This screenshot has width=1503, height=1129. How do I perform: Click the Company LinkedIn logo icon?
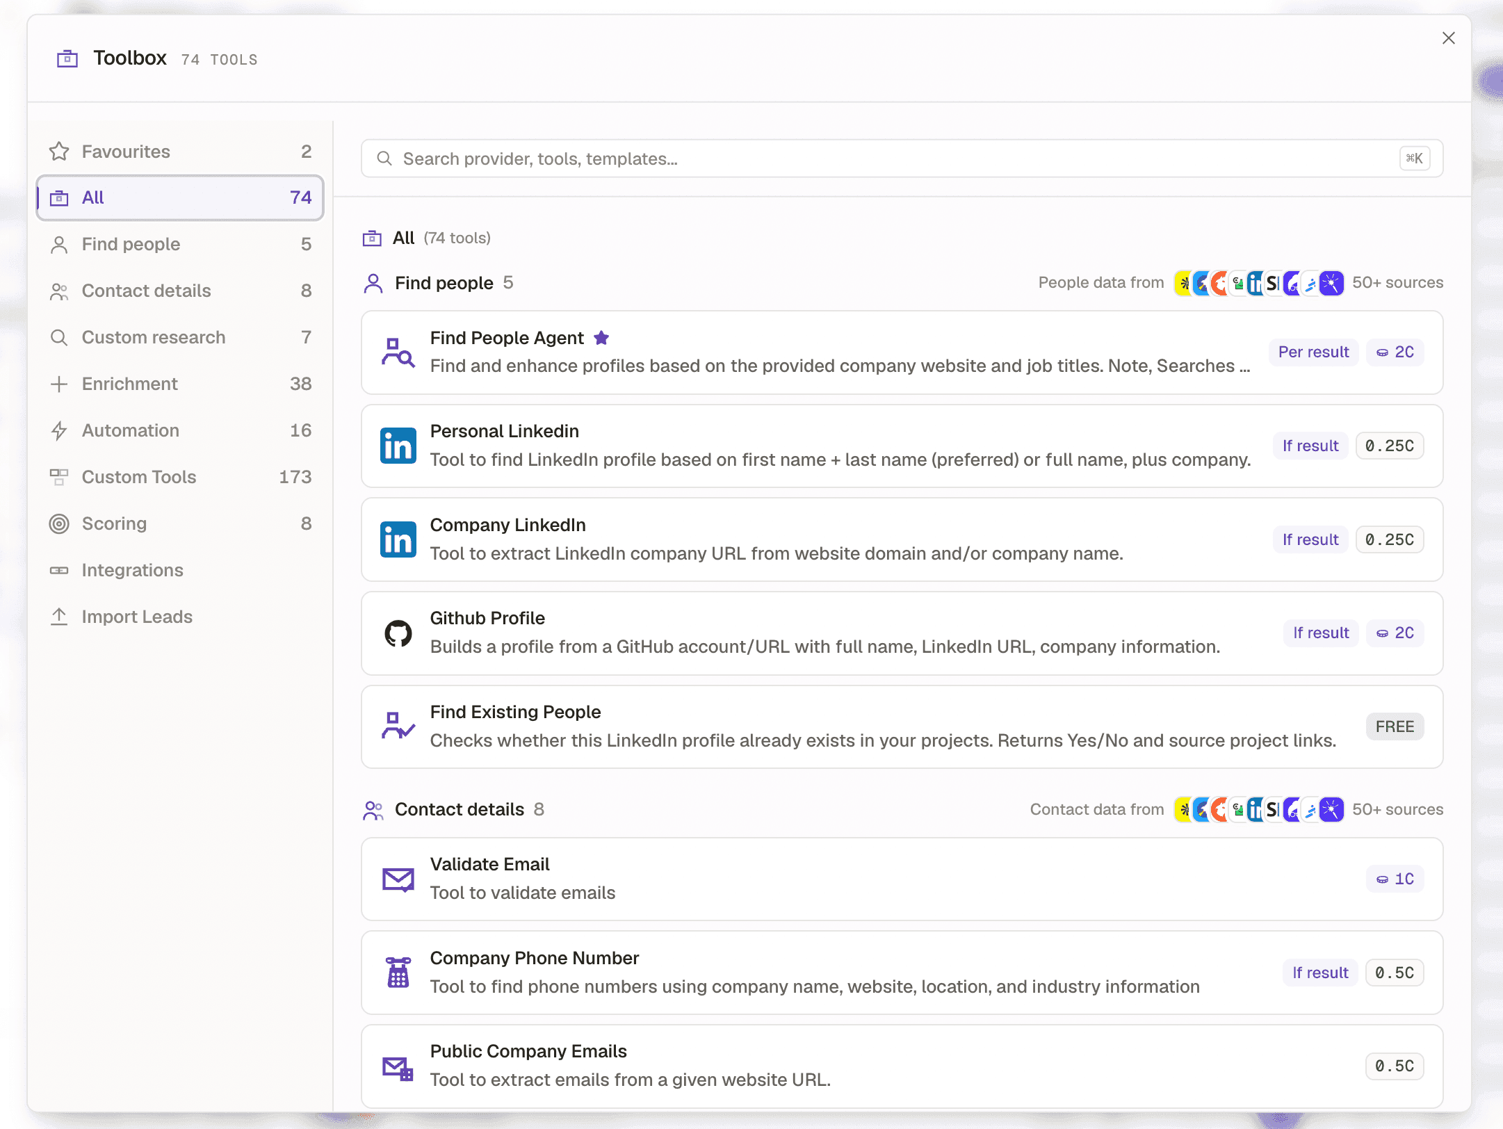click(x=398, y=539)
